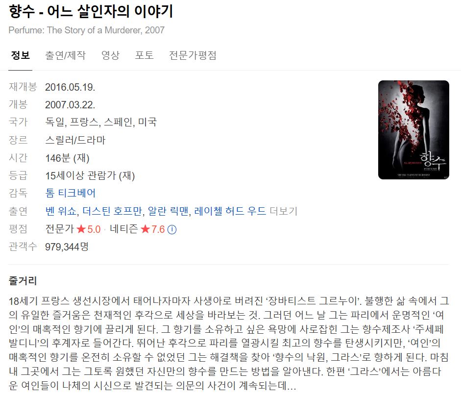
Task: Click the netizen rating score 7.6
Action: [158, 229]
